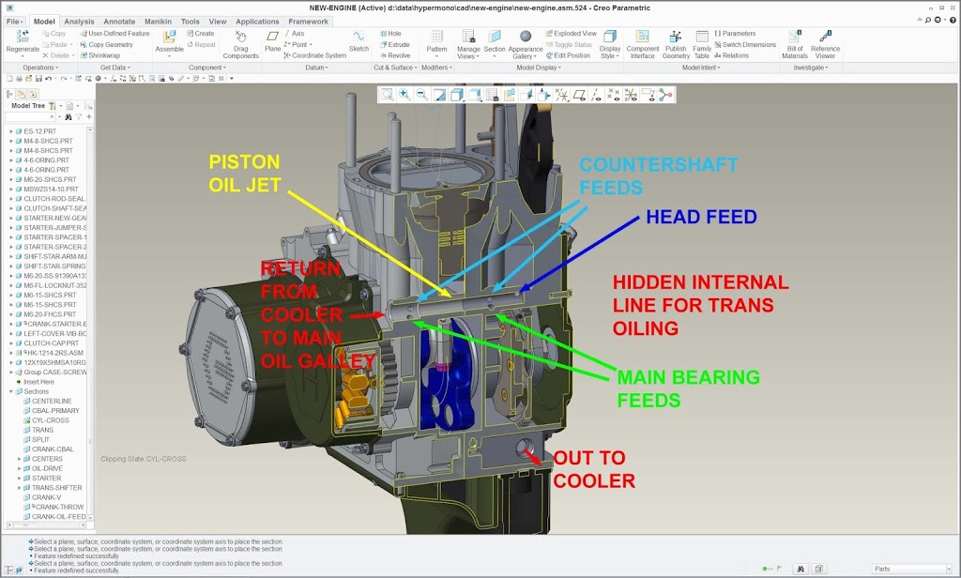Open the Bill of Materials
Image resolution: width=961 pixels, height=578 pixels.
794,38
